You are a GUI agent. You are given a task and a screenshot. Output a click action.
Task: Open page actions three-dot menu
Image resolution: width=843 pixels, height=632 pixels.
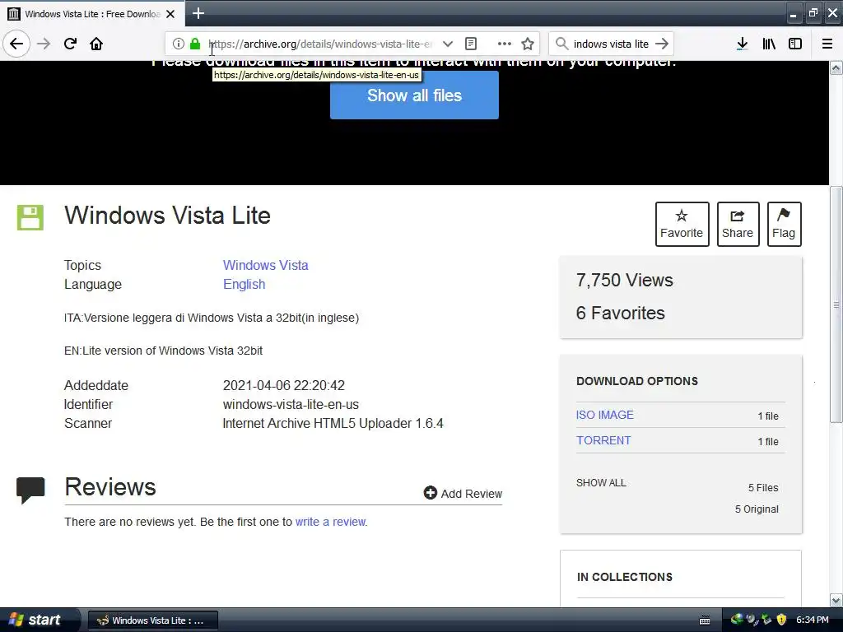coord(505,44)
